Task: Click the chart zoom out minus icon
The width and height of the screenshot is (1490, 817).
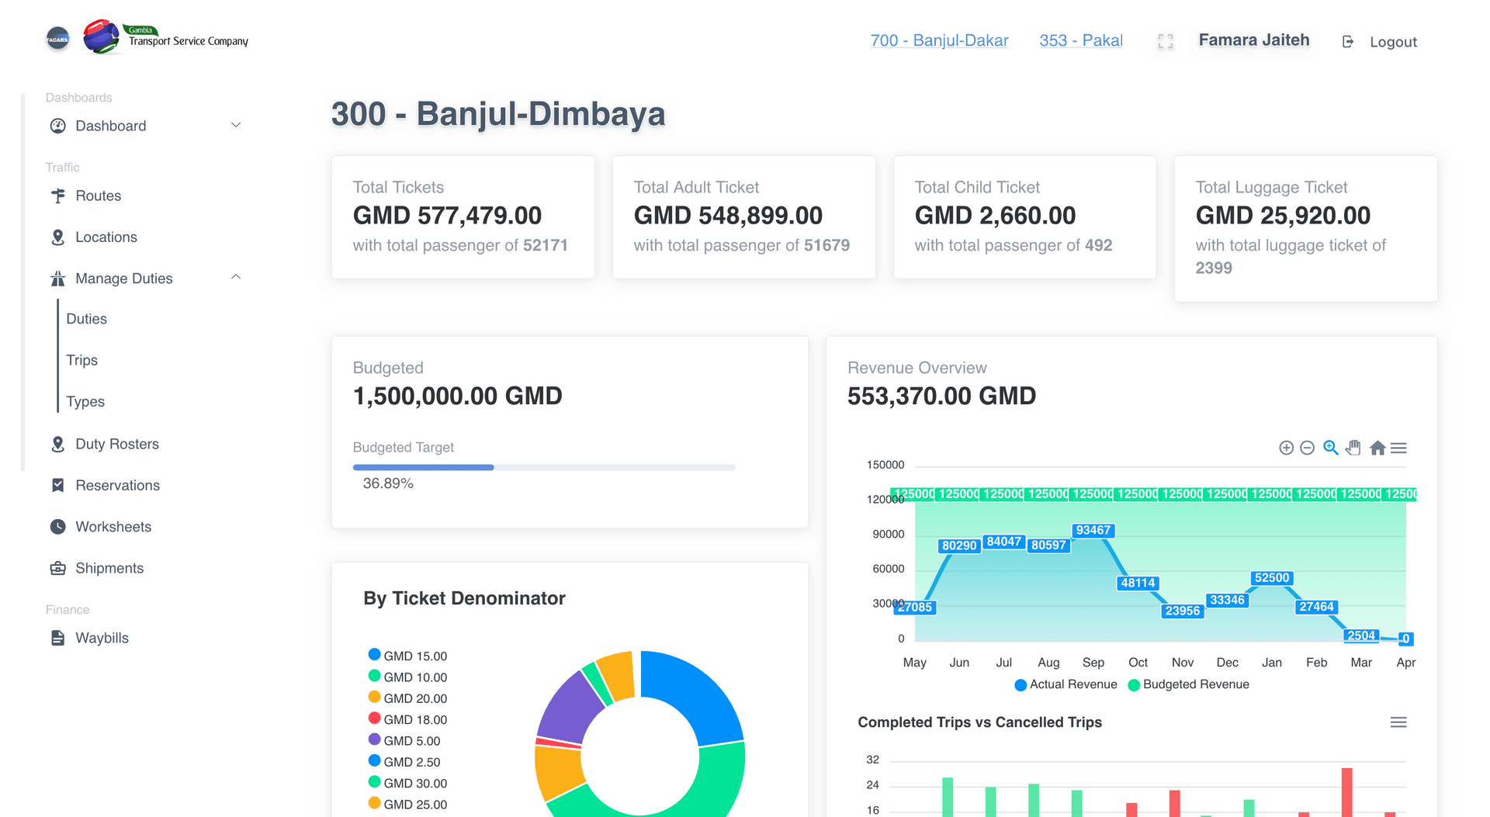Action: coord(1307,448)
